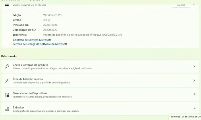Expand Chave e ativação do produto chevron
This screenshot has height=120, width=201.
[x=194, y=66]
